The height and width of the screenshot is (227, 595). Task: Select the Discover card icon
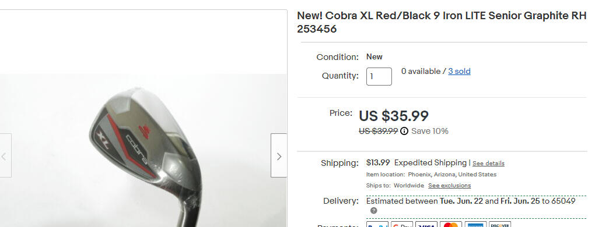pos(500,224)
